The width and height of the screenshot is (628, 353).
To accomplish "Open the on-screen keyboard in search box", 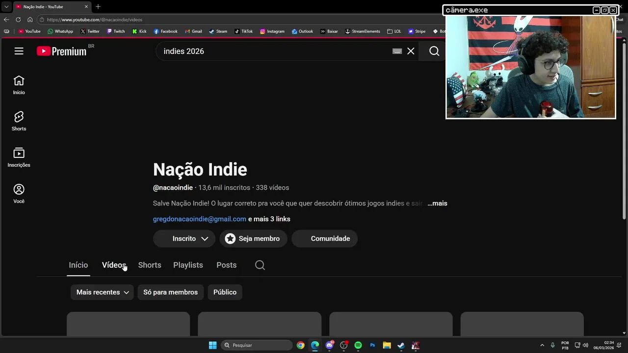I will pos(397,51).
